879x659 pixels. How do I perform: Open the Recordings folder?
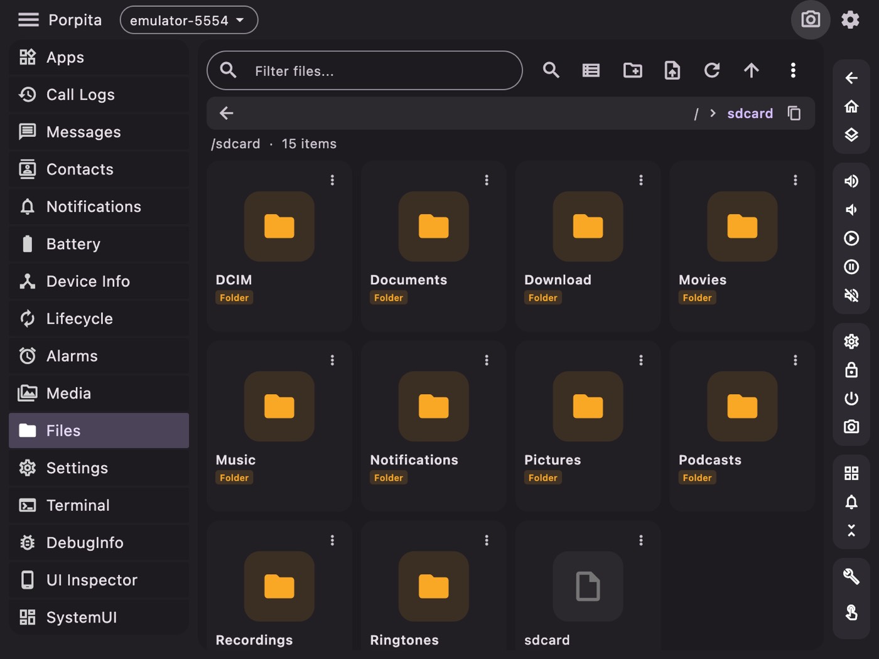279,587
